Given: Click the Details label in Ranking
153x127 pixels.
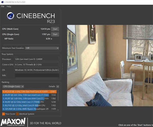Looking at the screenshot, I should [x=52, y=87].
